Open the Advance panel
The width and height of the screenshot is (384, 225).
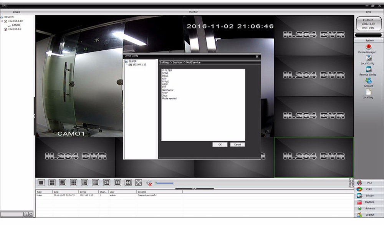point(369,208)
